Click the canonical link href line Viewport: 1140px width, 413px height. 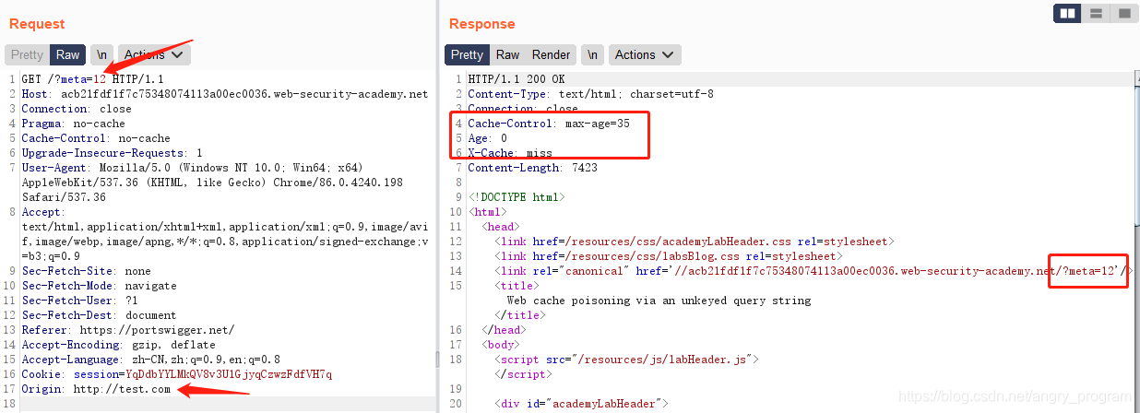(x=813, y=271)
